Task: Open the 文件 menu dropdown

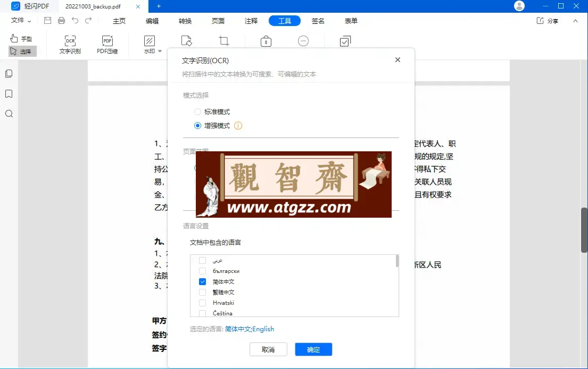Action: pos(21,21)
